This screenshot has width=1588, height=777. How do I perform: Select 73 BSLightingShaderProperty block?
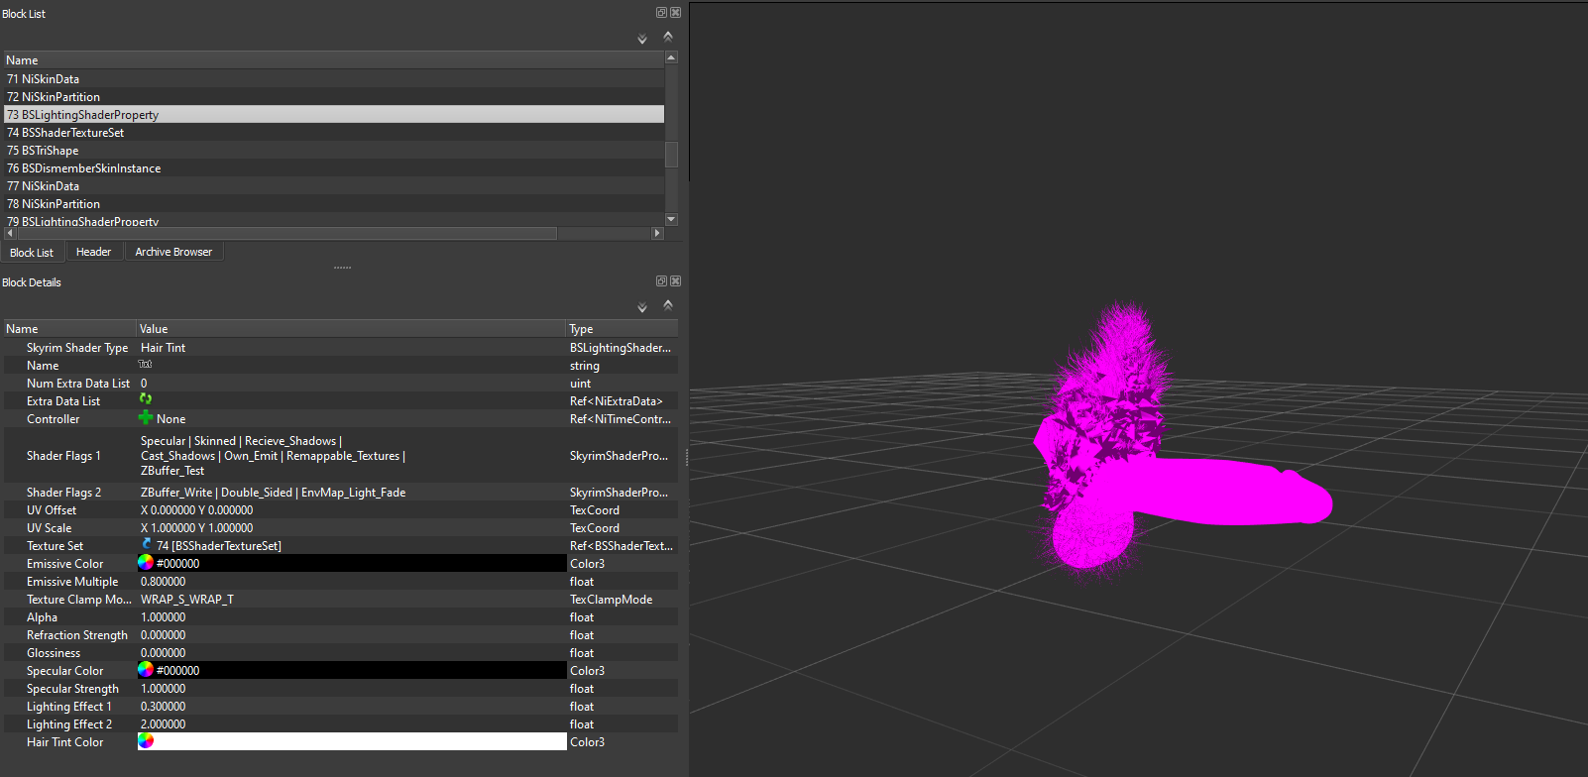334,114
